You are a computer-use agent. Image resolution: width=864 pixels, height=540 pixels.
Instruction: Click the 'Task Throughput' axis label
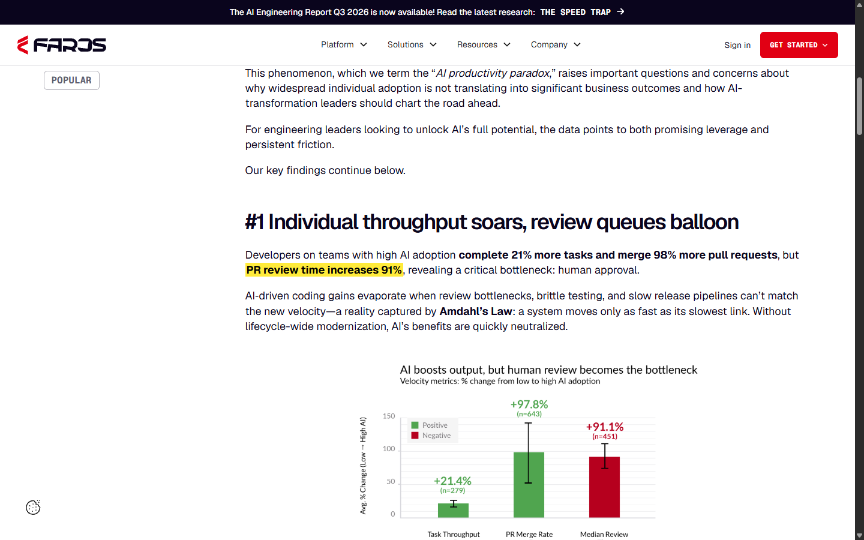pyautogui.click(x=454, y=535)
